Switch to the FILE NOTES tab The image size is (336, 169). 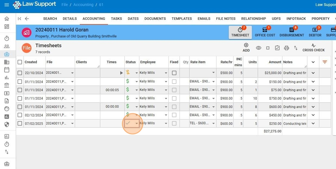tap(226, 19)
